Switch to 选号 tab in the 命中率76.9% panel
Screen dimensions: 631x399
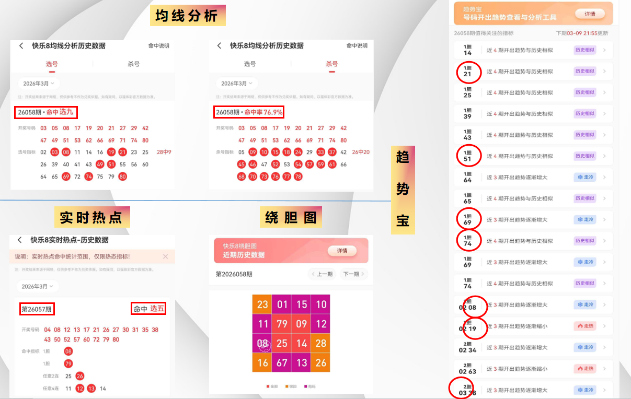coord(250,64)
